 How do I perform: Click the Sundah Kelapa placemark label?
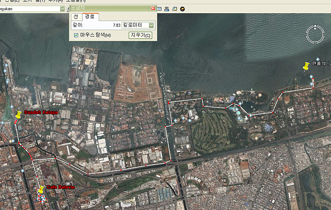[41, 113]
